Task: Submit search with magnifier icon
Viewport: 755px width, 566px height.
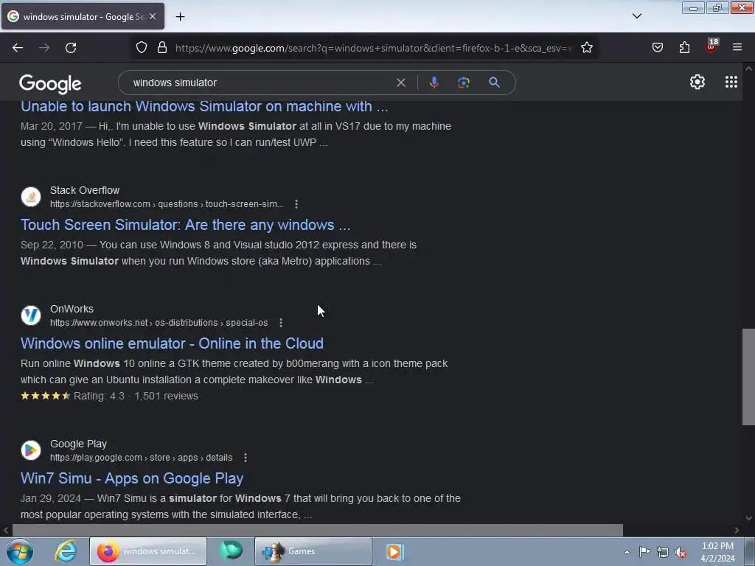Action: [x=494, y=83]
